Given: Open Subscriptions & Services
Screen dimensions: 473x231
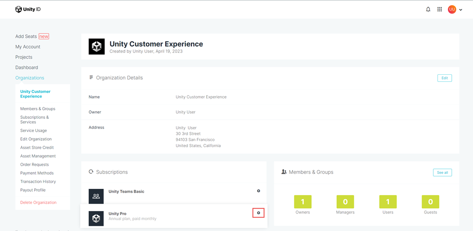Looking at the screenshot, I should point(35,120).
